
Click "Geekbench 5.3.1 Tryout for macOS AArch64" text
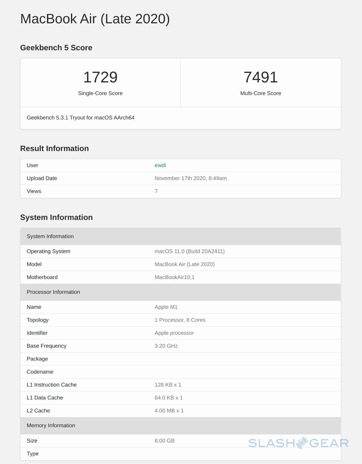80,118
